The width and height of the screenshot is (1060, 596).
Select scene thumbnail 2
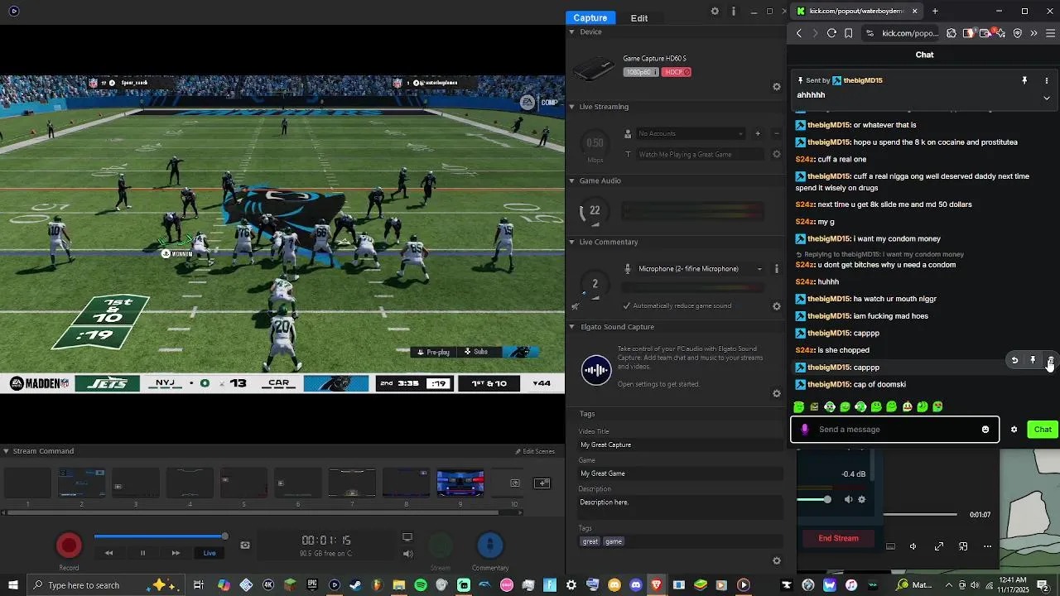coord(81,483)
